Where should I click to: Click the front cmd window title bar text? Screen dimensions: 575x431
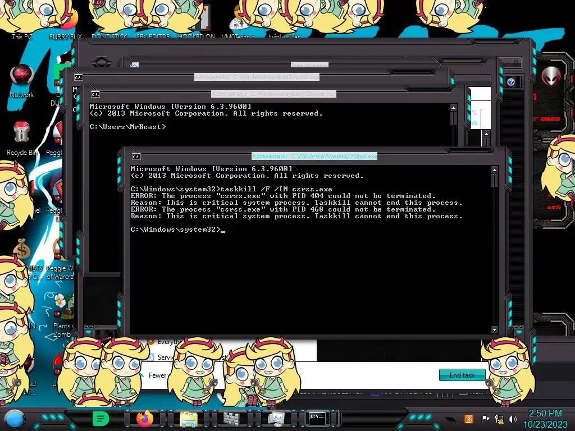click(x=314, y=156)
